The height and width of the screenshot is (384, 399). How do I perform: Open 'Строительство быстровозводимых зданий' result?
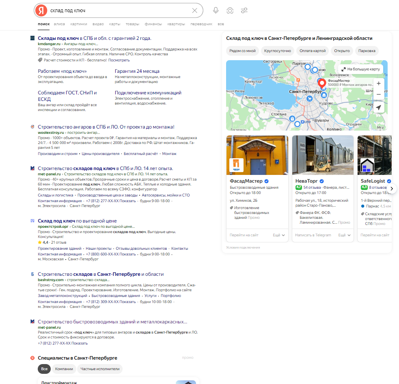[112, 322]
